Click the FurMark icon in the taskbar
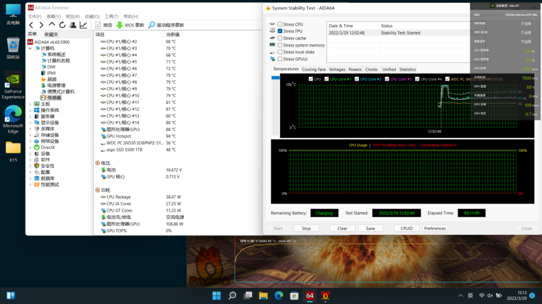542x304 pixels. (325, 295)
